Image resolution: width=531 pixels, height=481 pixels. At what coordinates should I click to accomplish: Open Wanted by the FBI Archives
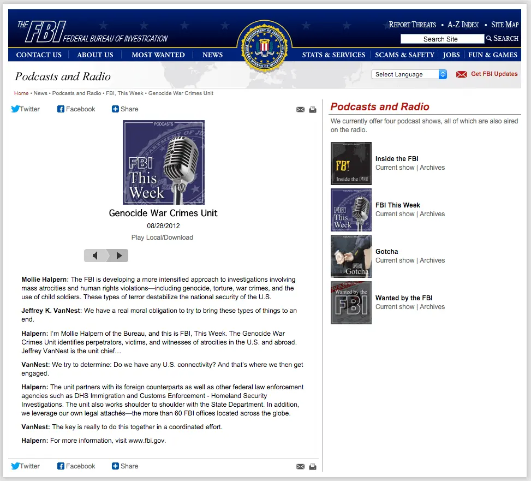click(432, 307)
